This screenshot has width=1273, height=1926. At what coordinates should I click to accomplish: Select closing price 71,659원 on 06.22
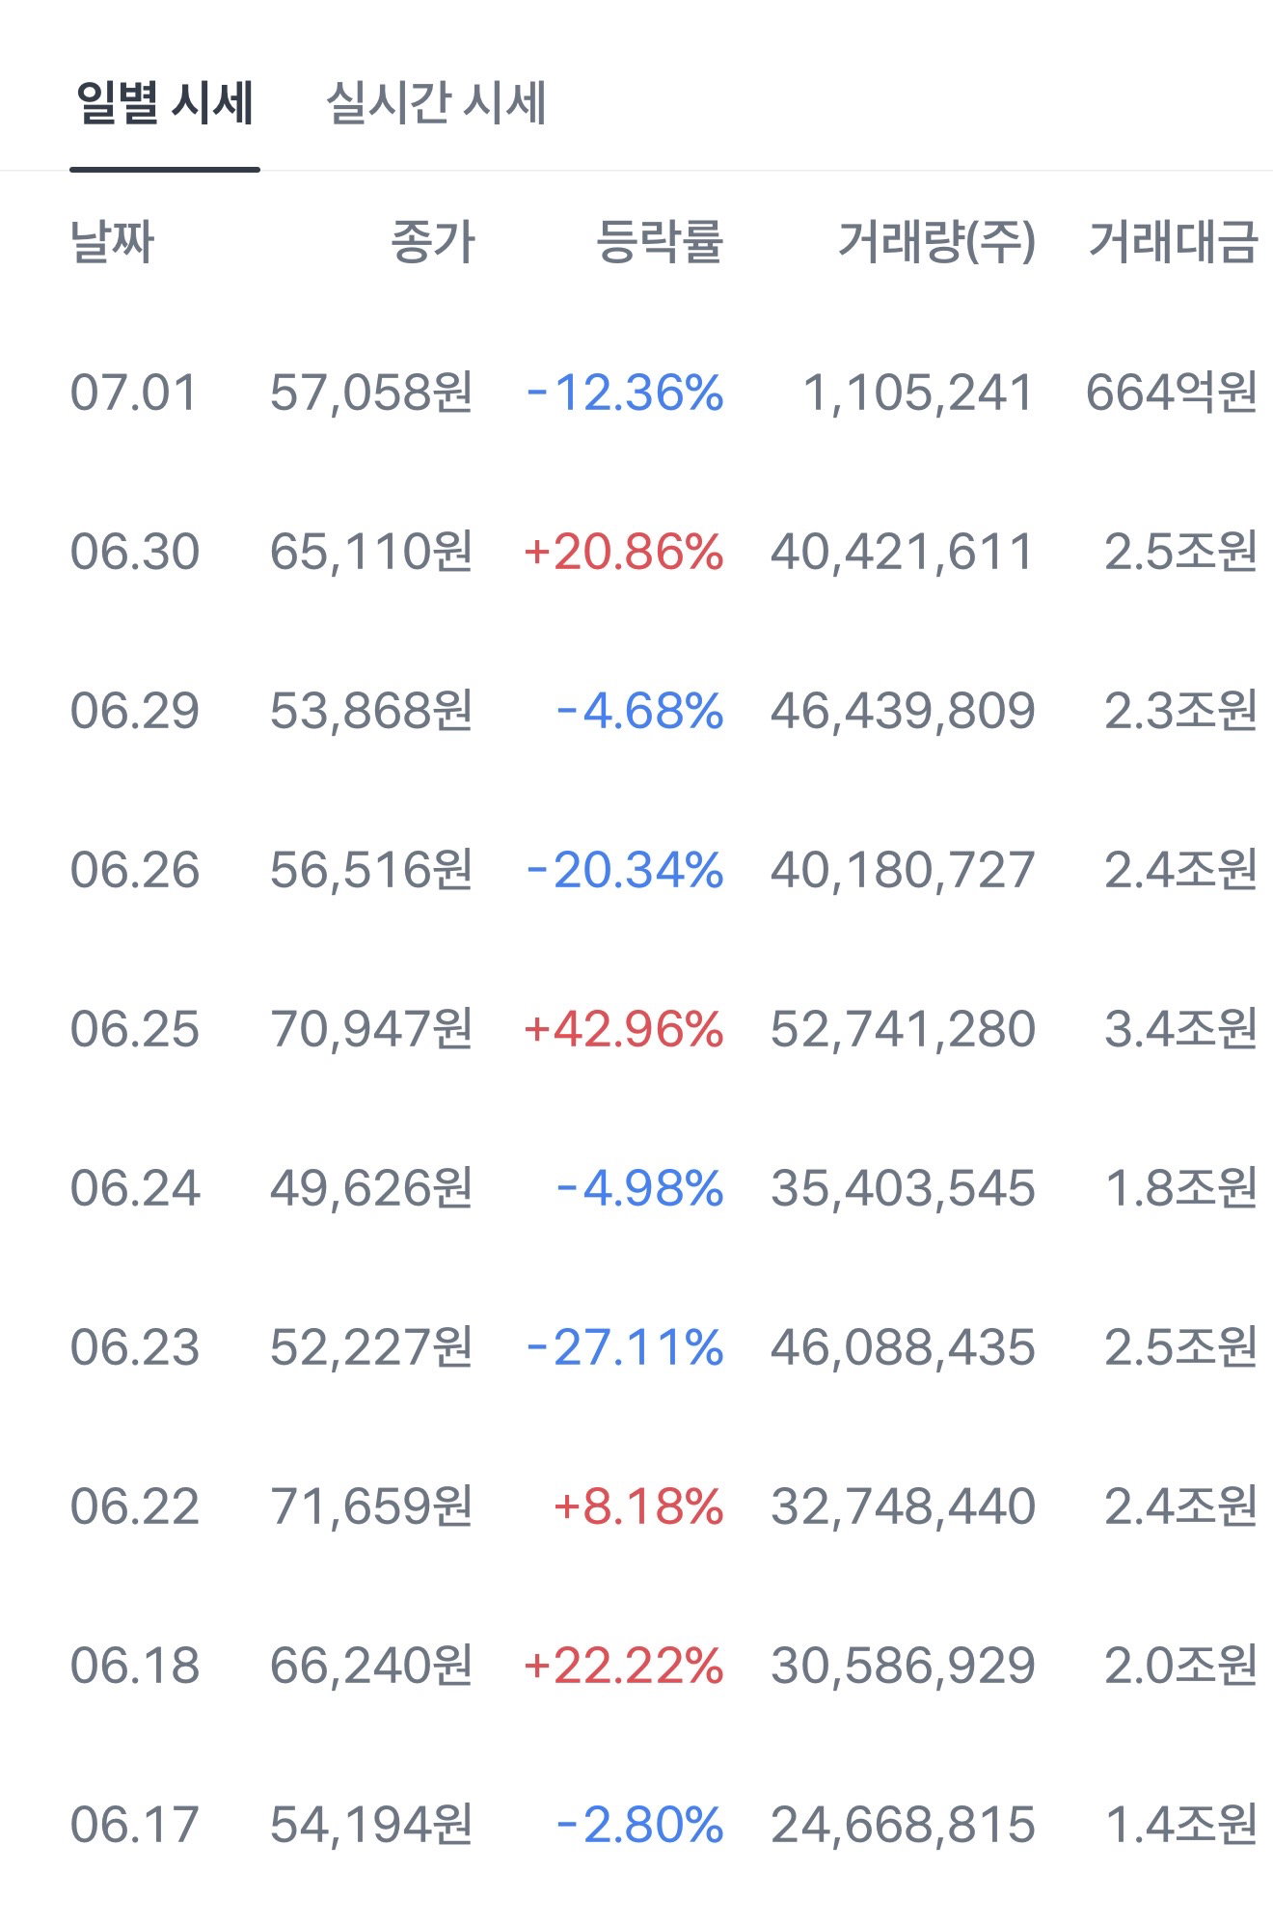371,1507
